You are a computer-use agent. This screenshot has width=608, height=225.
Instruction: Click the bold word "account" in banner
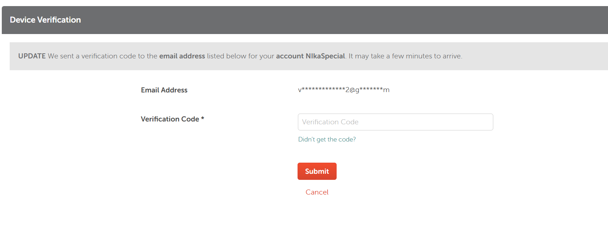(290, 56)
